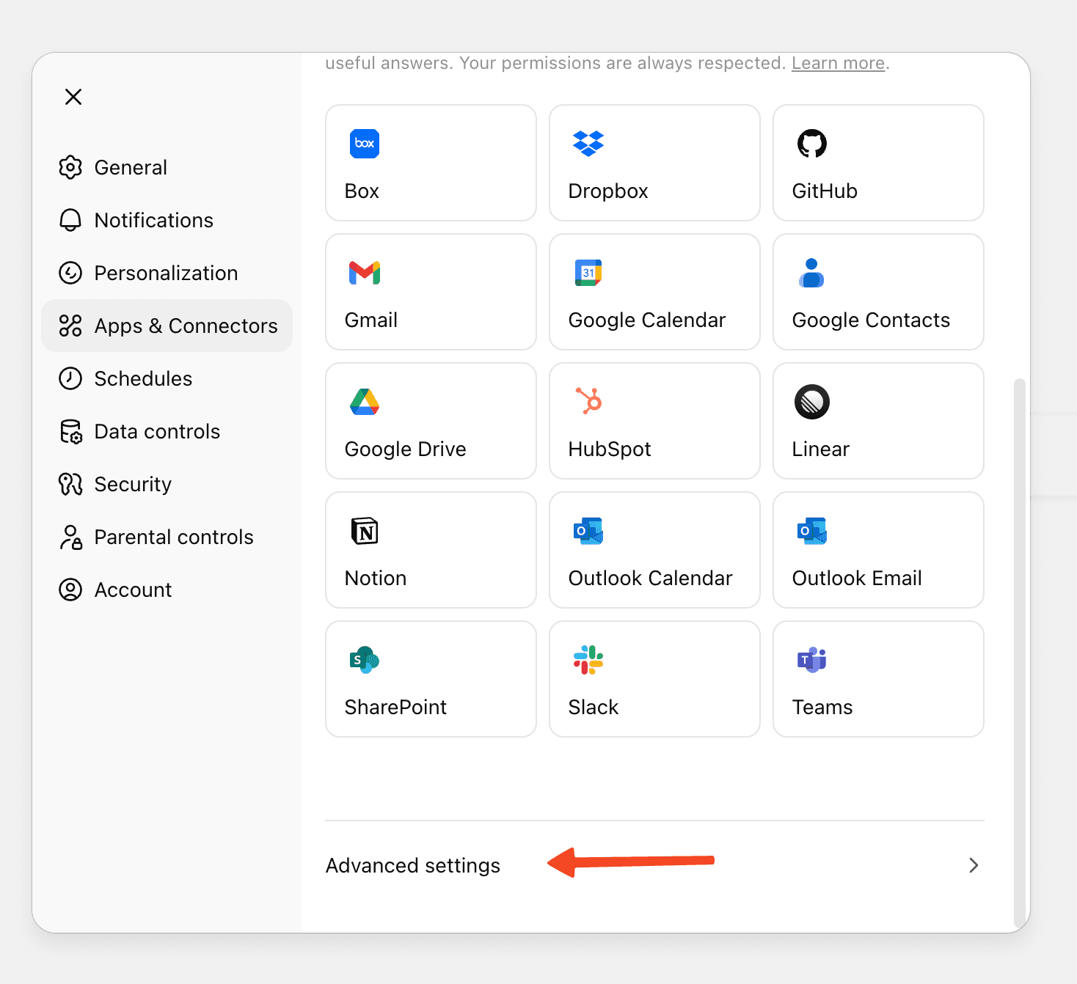Click the Google Calendar icon
The image size is (1077, 984).
[588, 273]
